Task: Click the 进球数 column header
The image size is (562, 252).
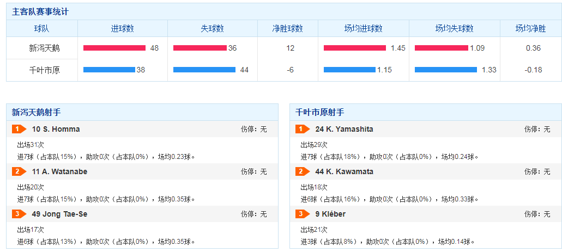Action: [123, 29]
